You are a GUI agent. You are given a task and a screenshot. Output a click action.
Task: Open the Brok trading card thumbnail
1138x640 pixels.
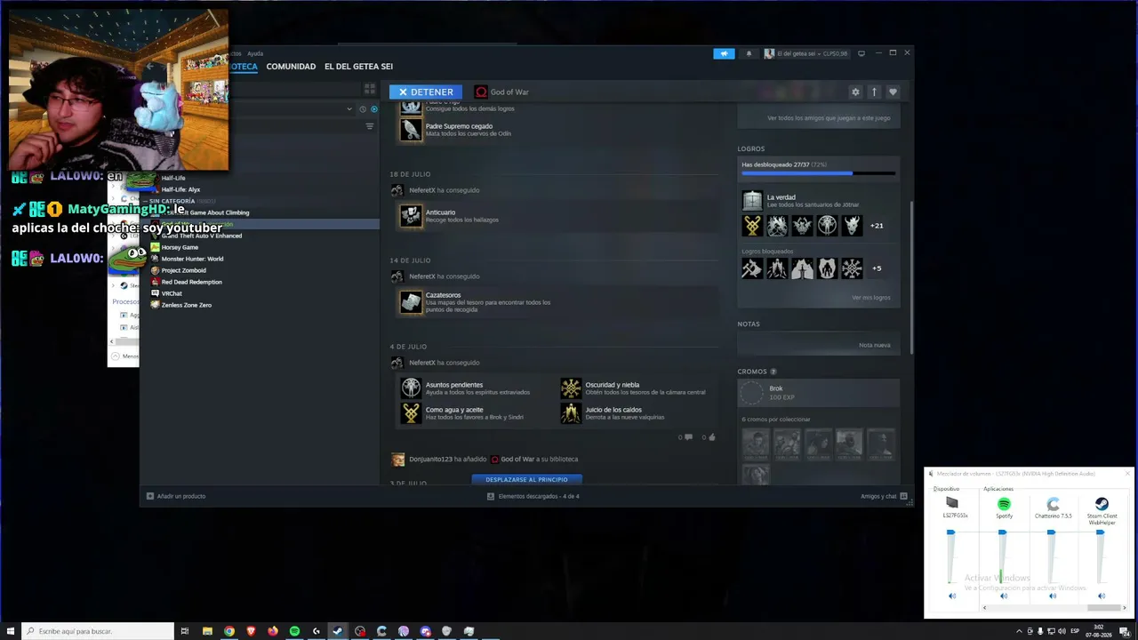(x=752, y=393)
